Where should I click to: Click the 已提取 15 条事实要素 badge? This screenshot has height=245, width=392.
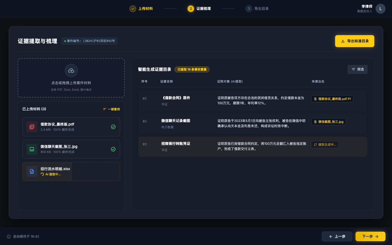192,69
